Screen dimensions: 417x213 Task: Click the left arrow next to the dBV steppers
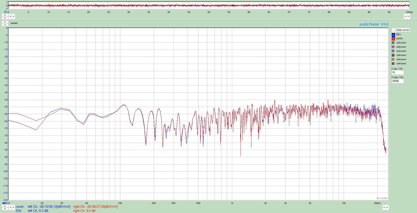[10, 207]
